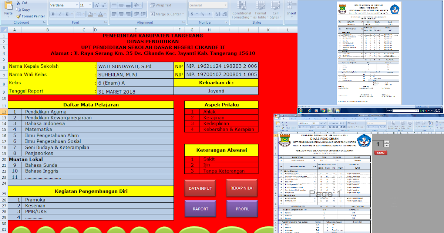Apply Accounting currency dollar format
444x233 pixels.
192,14
